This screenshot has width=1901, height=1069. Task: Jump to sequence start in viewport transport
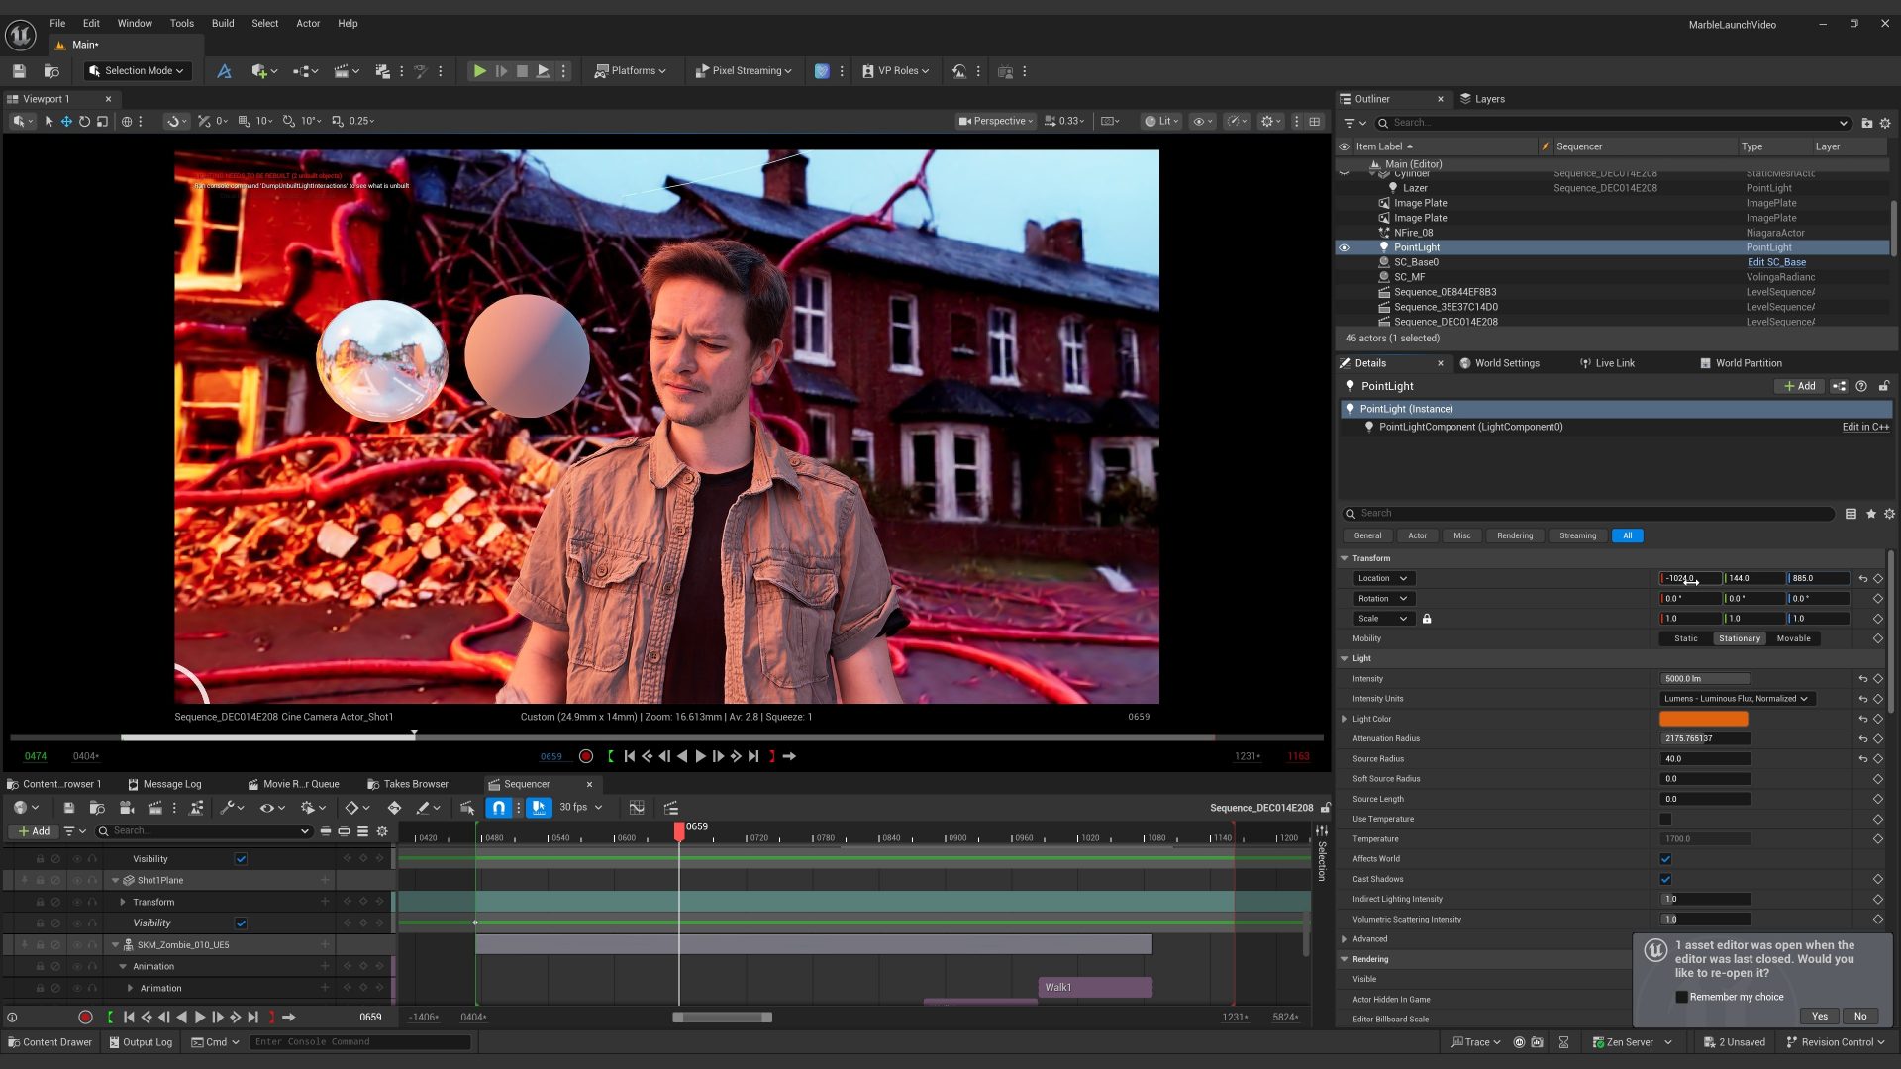tap(629, 756)
